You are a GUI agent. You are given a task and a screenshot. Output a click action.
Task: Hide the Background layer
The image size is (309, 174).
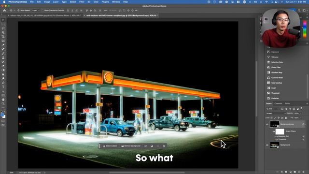coord(267,145)
